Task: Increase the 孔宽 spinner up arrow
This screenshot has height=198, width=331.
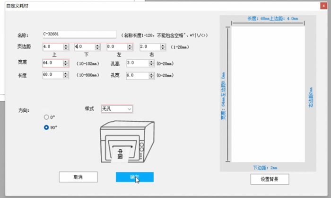Action: [x=151, y=74]
